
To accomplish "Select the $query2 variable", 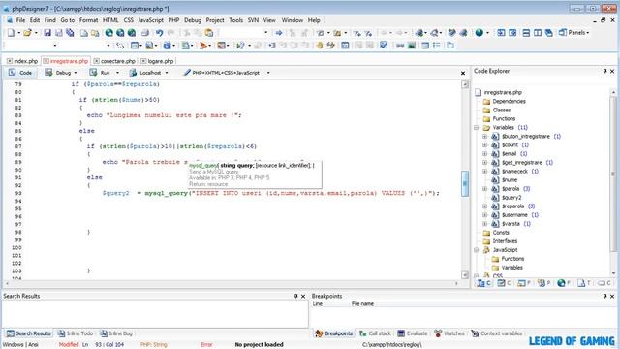I will 507,198.
